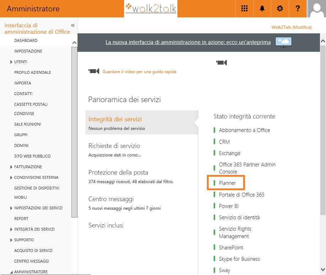
Task: Open ACQUISTO DI SERVIZI
Action: click(x=33, y=251)
